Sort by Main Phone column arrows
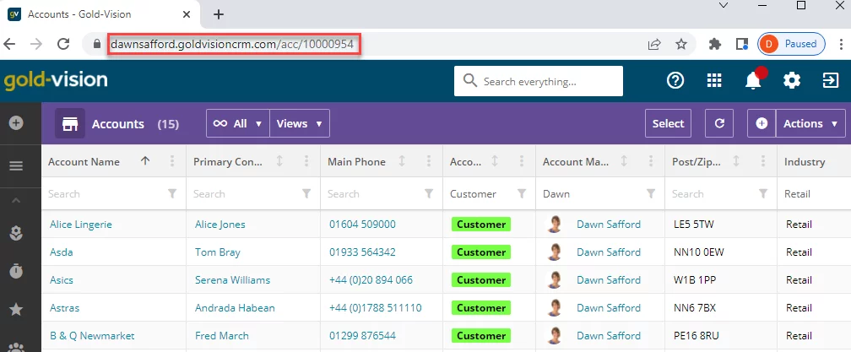851x352 pixels. [402, 161]
